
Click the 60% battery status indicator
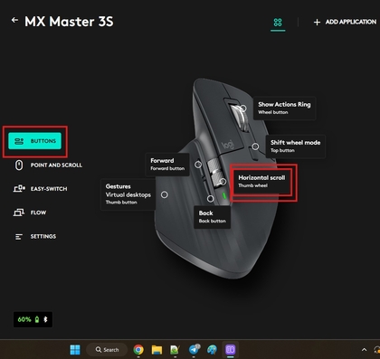coord(33,319)
